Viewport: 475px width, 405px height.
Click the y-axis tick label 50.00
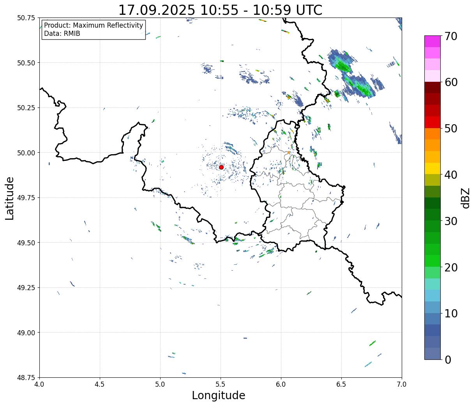pyautogui.click(x=26, y=153)
